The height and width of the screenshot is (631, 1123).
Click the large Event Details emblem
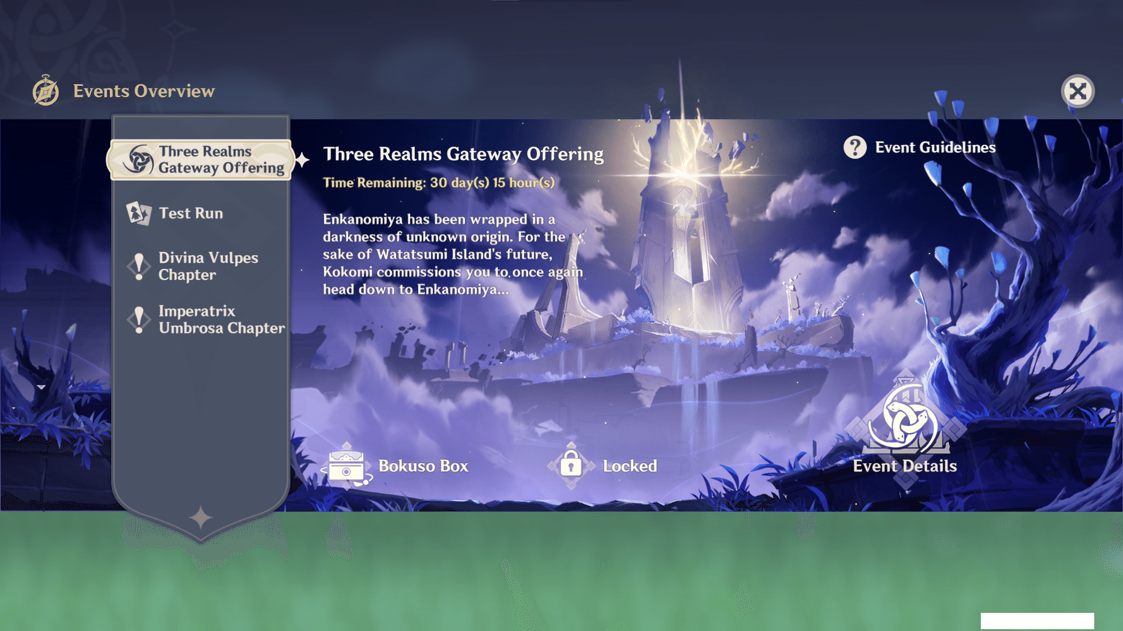coord(904,421)
